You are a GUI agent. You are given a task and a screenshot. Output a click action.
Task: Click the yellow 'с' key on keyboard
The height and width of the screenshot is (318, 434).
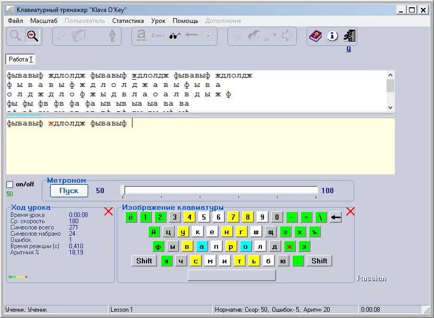pyautogui.click(x=196, y=261)
